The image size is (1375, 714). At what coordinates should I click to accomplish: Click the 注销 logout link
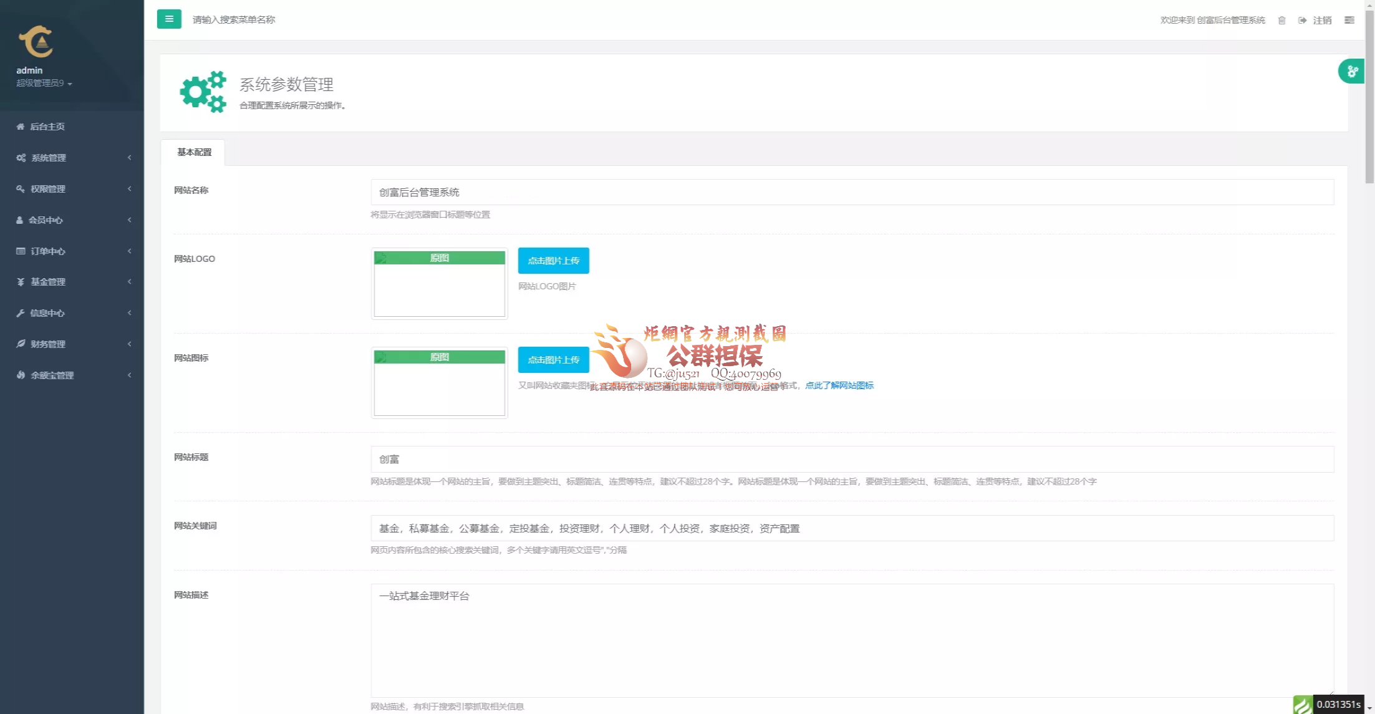(x=1321, y=21)
